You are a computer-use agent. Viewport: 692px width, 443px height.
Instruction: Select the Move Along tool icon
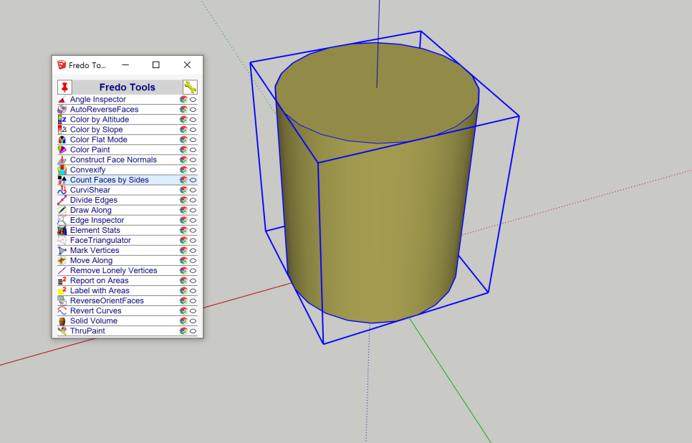62,261
